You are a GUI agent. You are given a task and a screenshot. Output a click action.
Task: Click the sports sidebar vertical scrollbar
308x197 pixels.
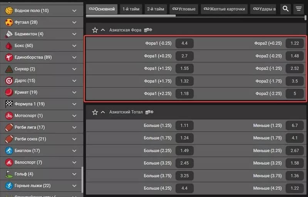[82, 180]
